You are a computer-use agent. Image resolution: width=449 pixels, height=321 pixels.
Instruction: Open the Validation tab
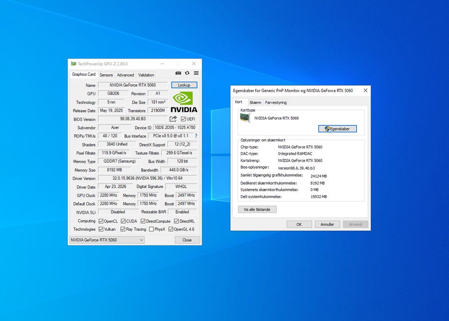(146, 75)
